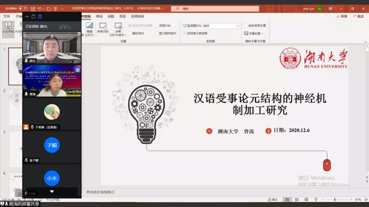This screenshot has height=207, width=369.
Task: Open the File menu tab
Action: coord(7,16)
